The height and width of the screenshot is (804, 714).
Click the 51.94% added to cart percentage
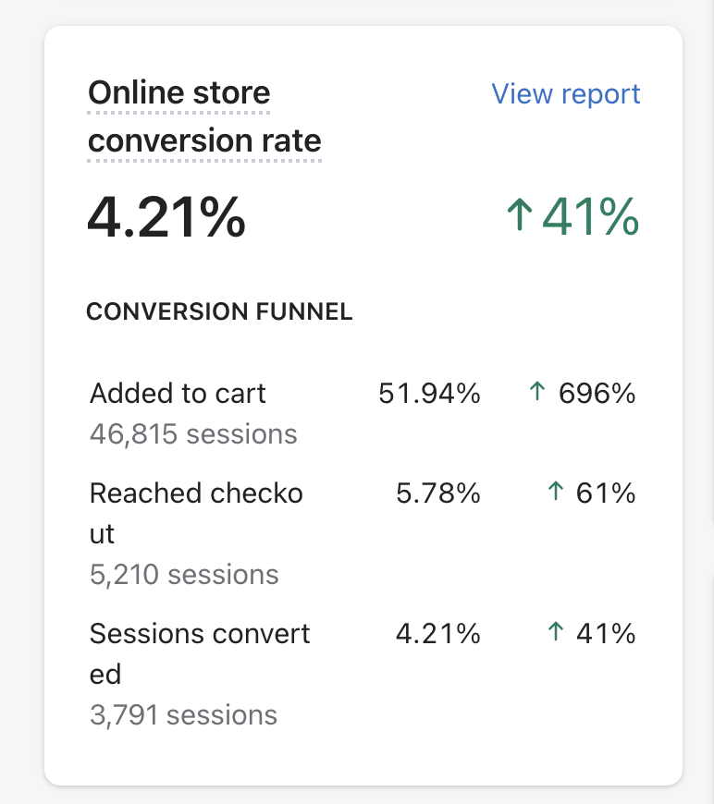(429, 394)
